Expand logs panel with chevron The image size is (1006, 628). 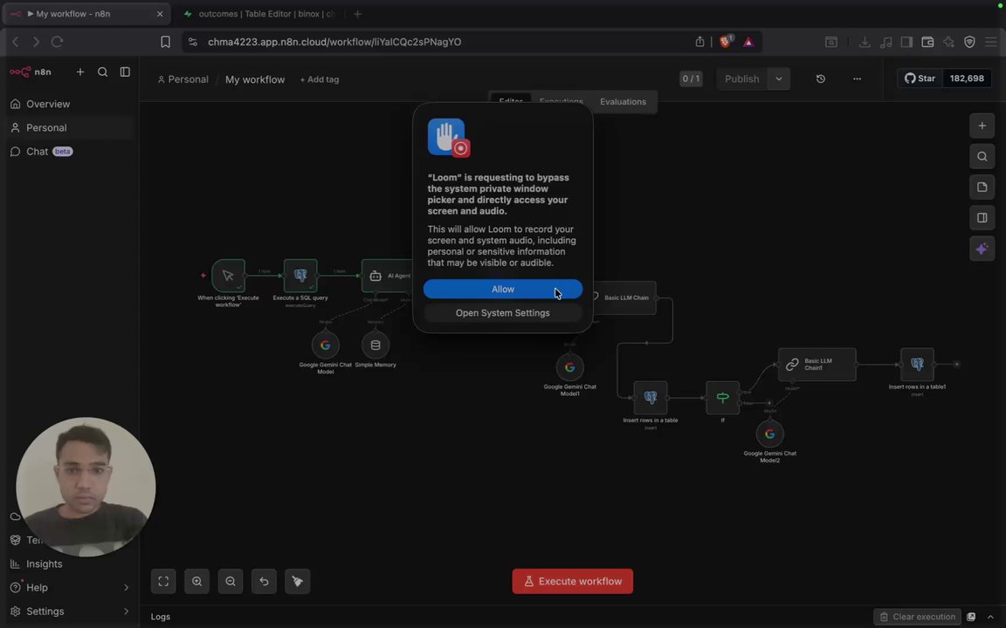990,617
